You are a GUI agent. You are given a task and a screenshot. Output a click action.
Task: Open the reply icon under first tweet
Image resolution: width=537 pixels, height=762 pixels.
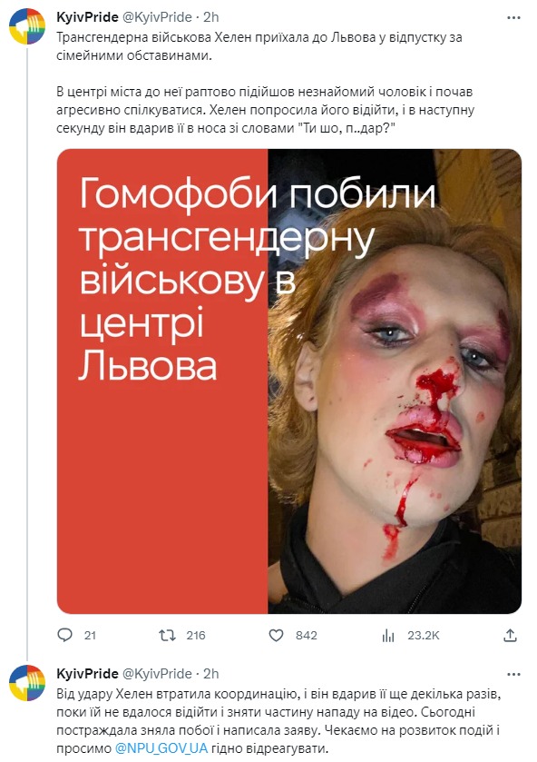64,635
